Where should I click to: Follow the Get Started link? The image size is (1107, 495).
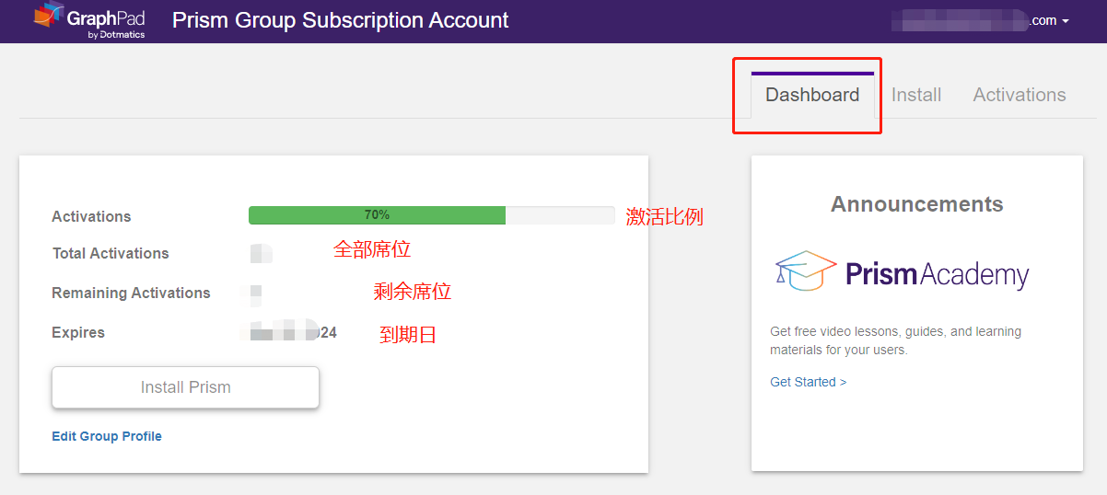tap(808, 382)
